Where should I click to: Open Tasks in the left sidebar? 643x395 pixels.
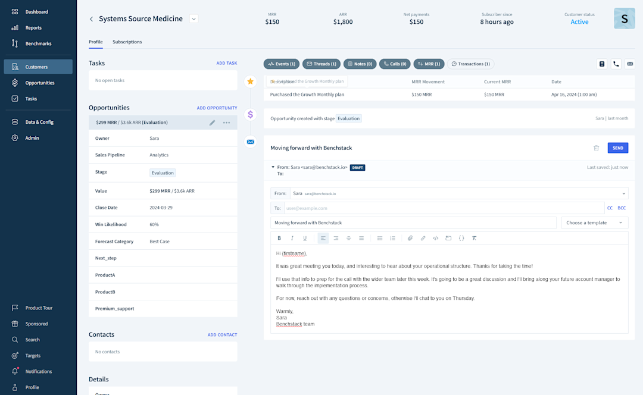[x=31, y=99]
